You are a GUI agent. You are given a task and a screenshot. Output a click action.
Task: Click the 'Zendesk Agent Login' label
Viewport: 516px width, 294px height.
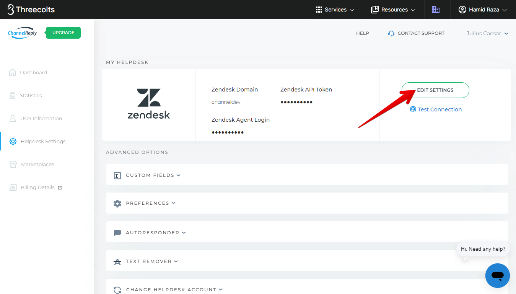pyautogui.click(x=241, y=120)
